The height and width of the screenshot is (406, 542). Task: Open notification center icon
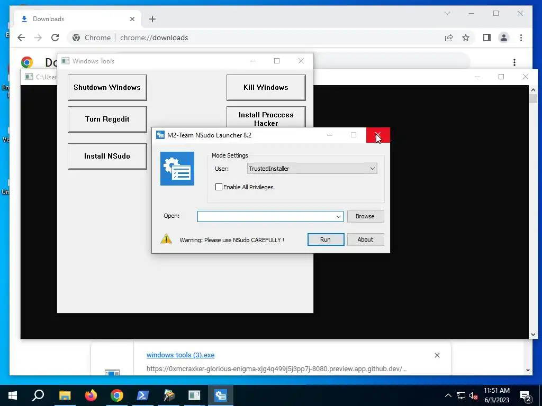(526, 396)
